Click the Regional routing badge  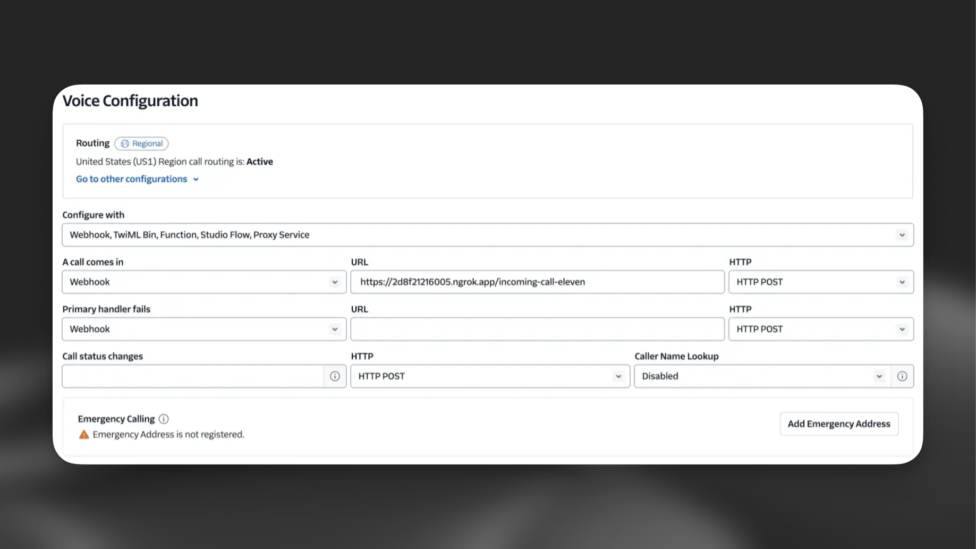click(x=142, y=143)
